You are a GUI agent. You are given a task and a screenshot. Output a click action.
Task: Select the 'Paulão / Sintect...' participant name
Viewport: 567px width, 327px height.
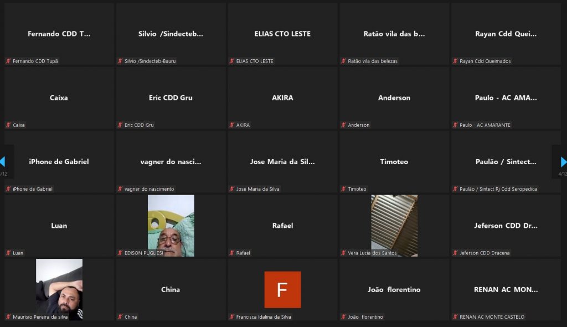(506, 161)
